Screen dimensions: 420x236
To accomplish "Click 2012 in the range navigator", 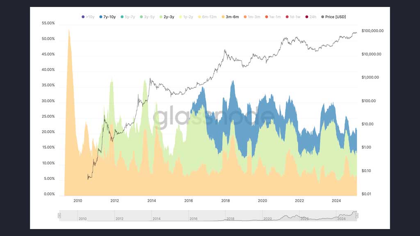I will click(x=119, y=219).
